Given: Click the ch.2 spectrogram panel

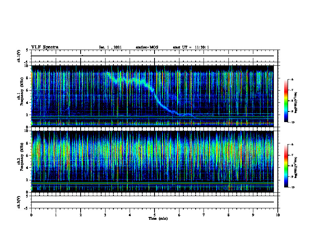Looking at the screenshot, I should (153, 161).
